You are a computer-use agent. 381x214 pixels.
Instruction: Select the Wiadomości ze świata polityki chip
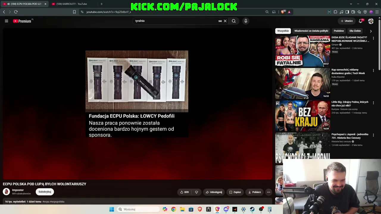[311, 31]
